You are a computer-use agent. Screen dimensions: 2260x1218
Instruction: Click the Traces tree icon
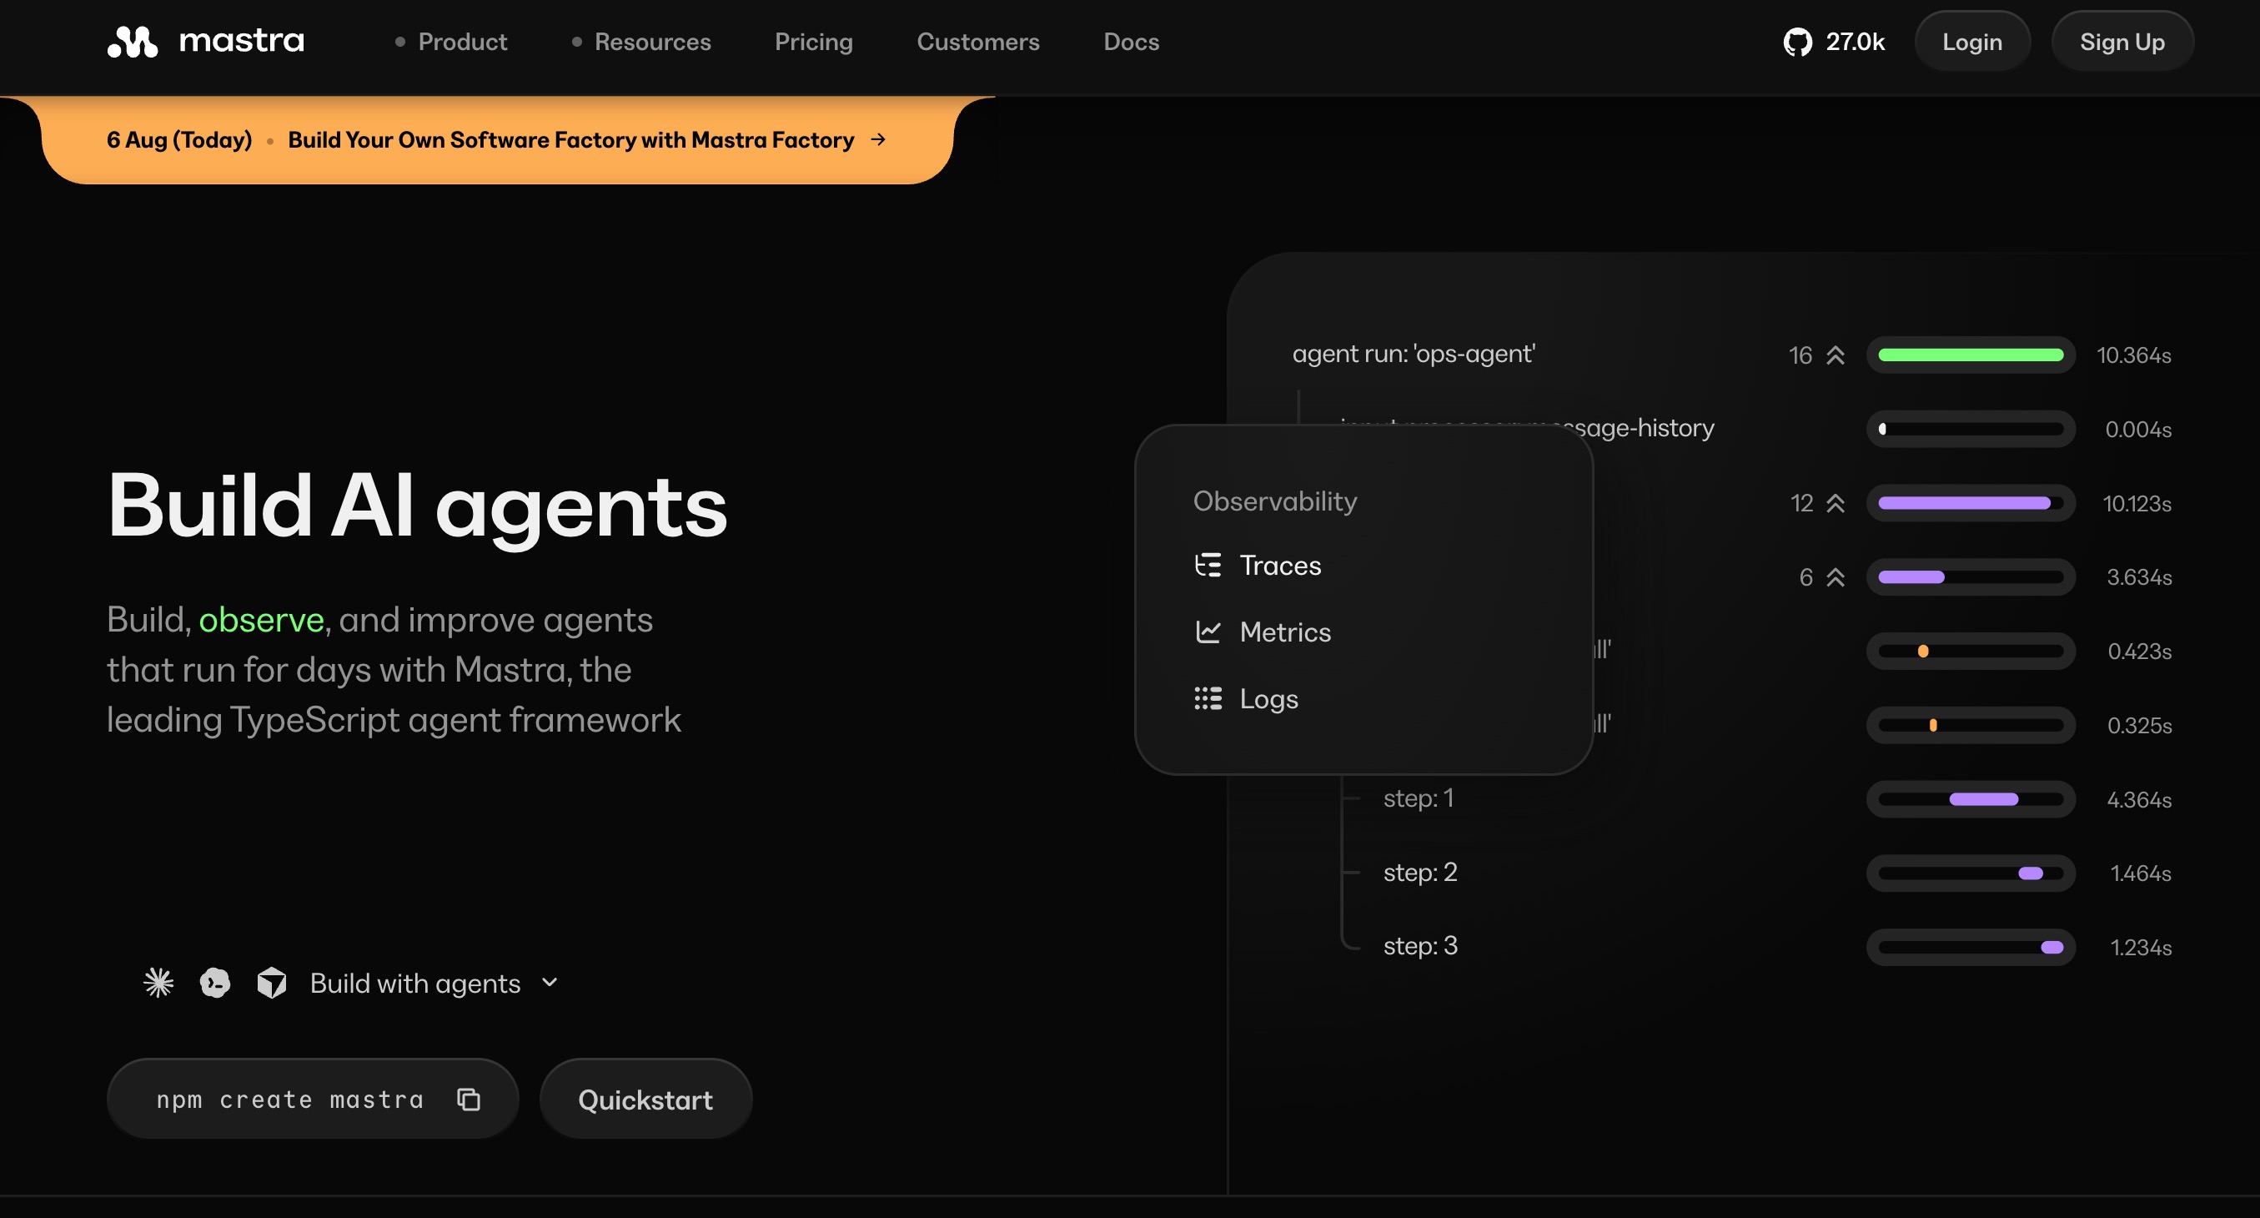pos(1208,565)
